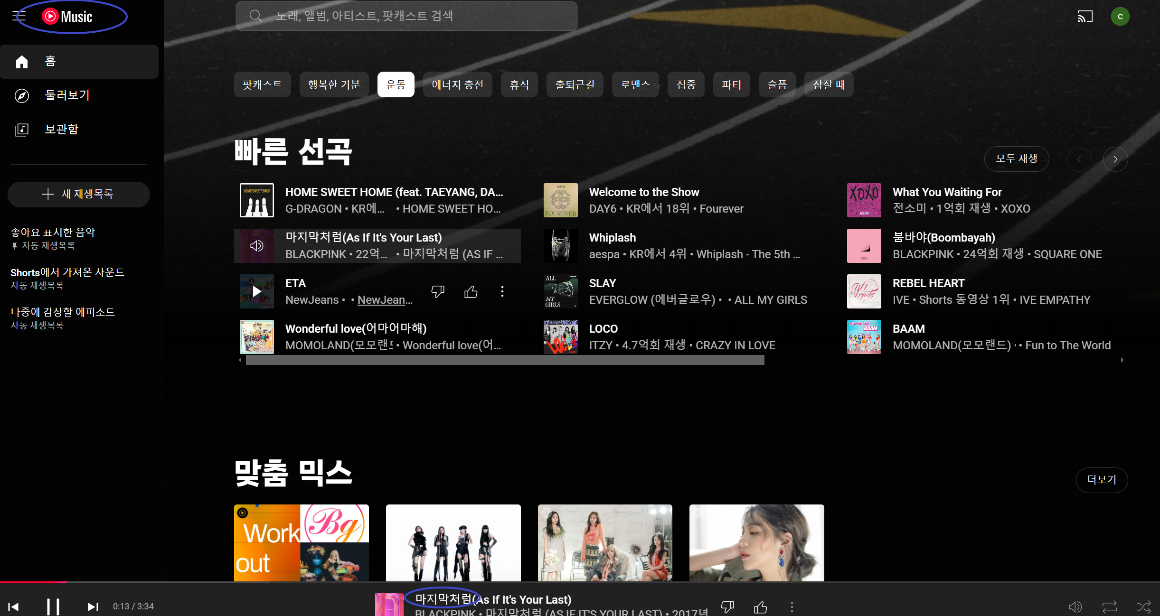Click the YouTube Music logo
This screenshot has height=616, width=1160.
click(67, 17)
